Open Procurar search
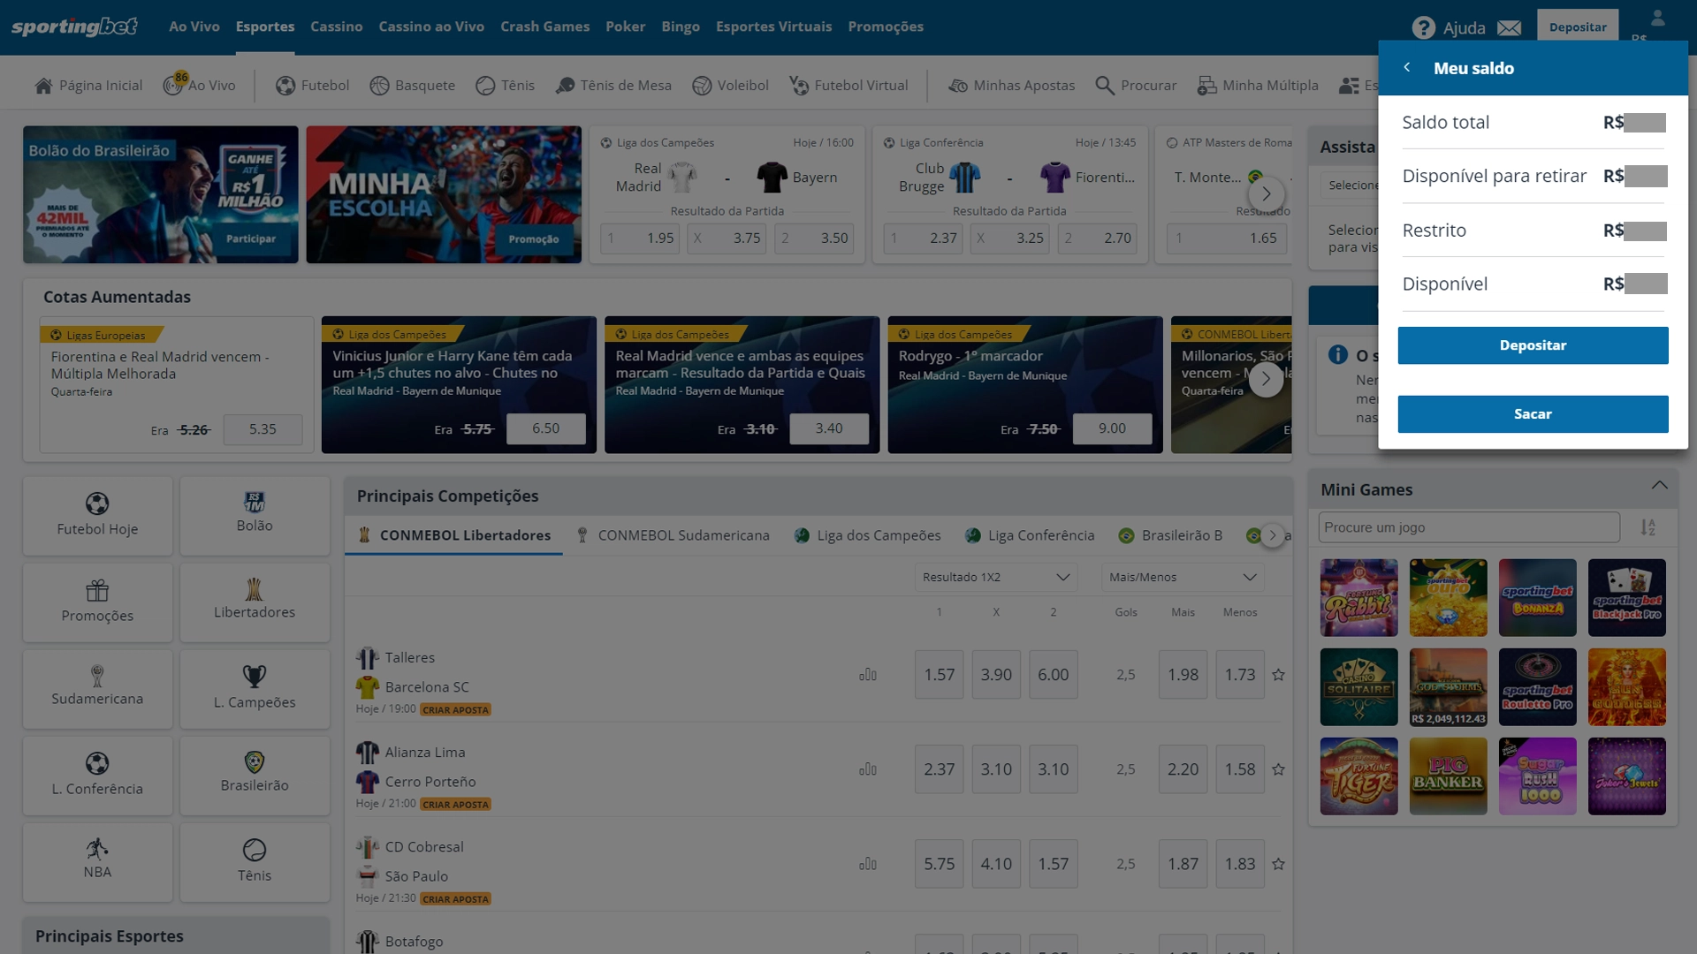Image resolution: width=1697 pixels, height=954 pixels. click(x=1136, y=86)
